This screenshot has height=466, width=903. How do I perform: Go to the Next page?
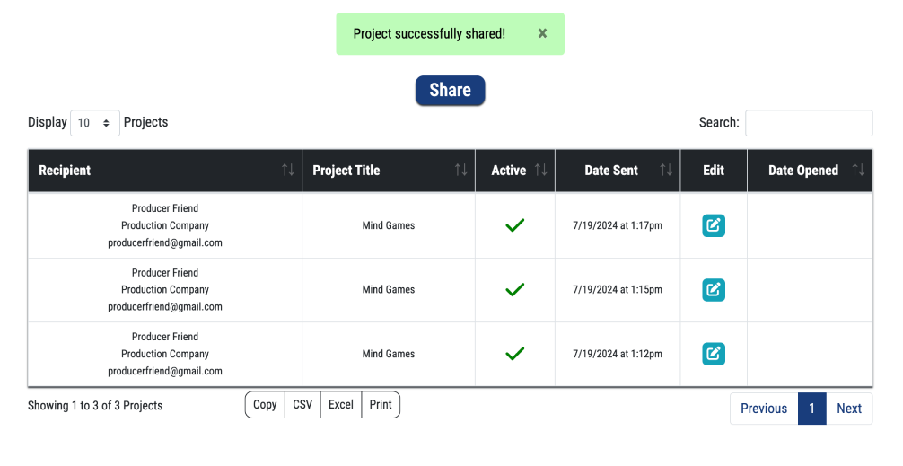[x=848, y=409]
